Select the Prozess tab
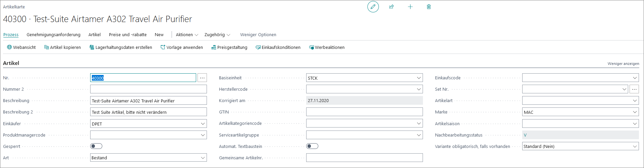The image size is (644, 168). [x=11, y=35]
